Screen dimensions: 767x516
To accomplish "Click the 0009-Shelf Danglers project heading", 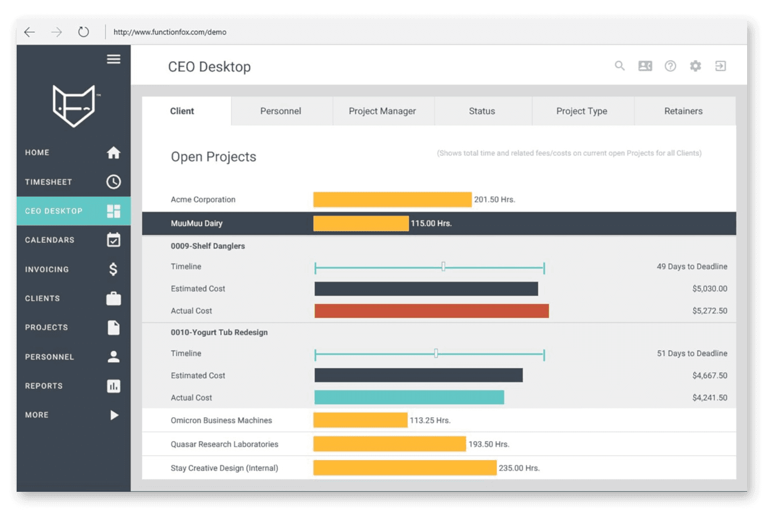I will (208, 246).
